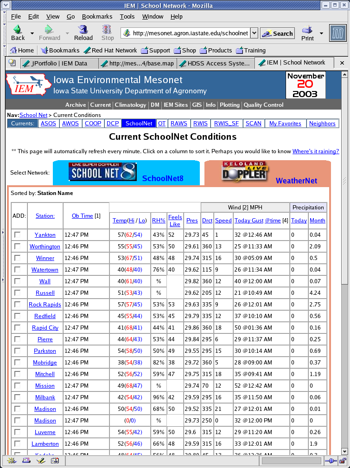This screenshot has height=468, width=350.
Task: Tick the checkbox for Mitchell station
Action: click(18, 374)
